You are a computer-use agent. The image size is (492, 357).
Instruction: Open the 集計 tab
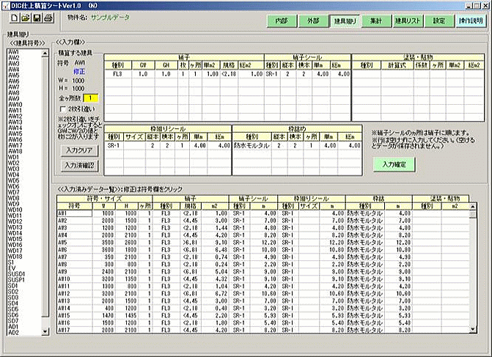pos(376,21)
